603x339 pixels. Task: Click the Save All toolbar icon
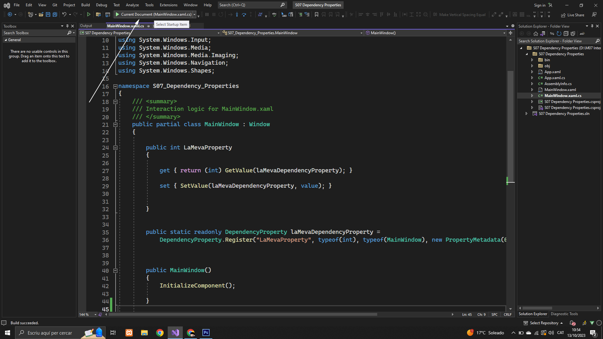(55, 14)
